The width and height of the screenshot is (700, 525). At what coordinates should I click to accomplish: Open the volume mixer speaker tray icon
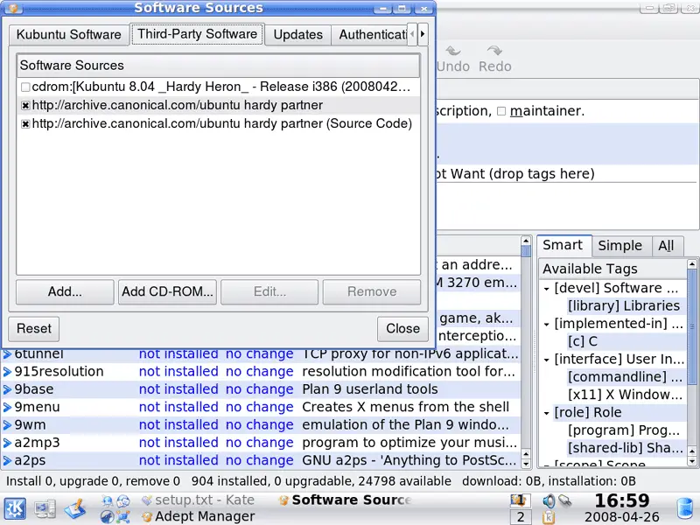click(x=549, y=500)
